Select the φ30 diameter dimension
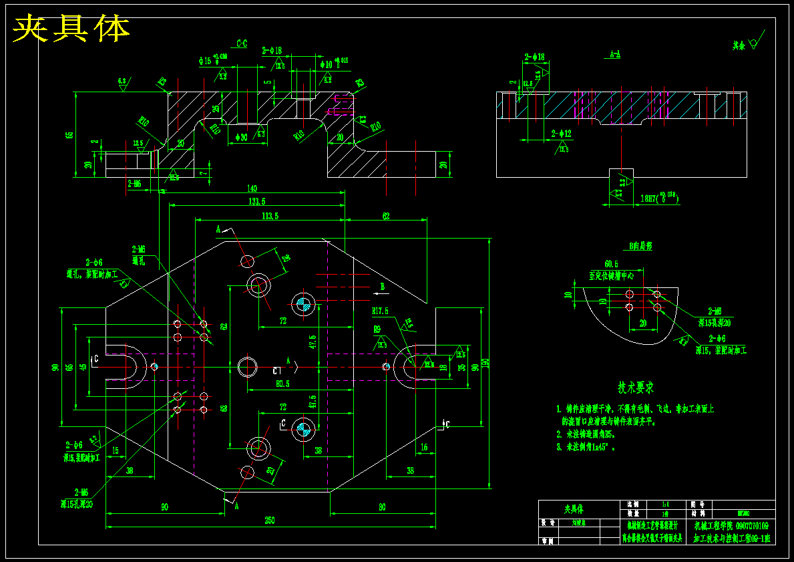794x562 pixels. (x=241, y=138)
